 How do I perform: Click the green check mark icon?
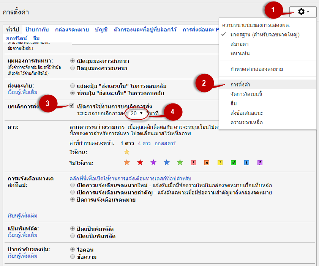233,163
